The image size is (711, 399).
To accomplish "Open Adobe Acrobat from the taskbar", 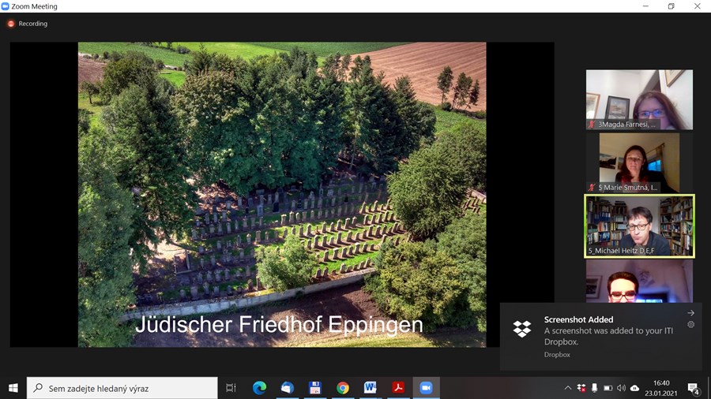I will tap(399, 388).
